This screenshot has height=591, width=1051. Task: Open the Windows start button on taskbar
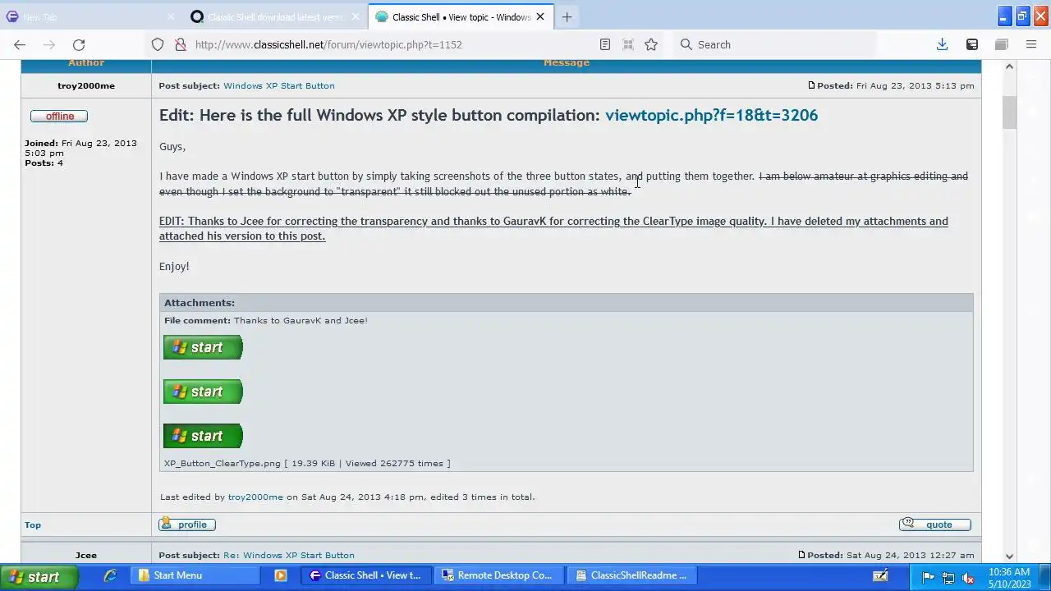(39, 577)
